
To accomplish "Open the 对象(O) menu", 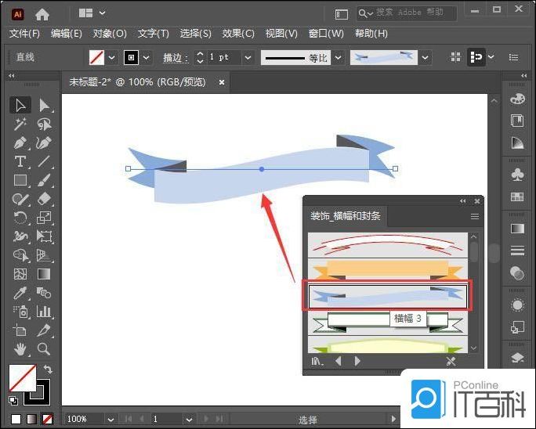I will click(x=110, y=34).
